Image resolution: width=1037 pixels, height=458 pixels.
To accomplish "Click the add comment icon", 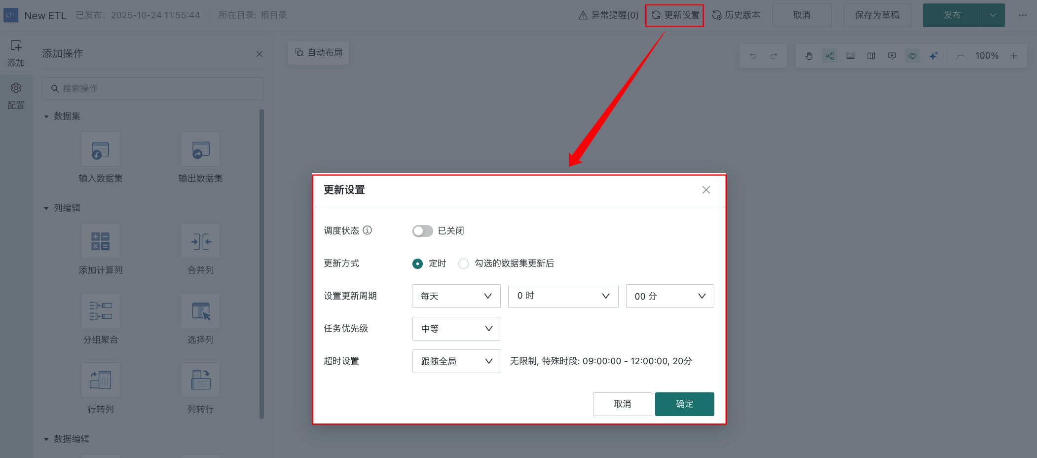I will tap(892, 56).
